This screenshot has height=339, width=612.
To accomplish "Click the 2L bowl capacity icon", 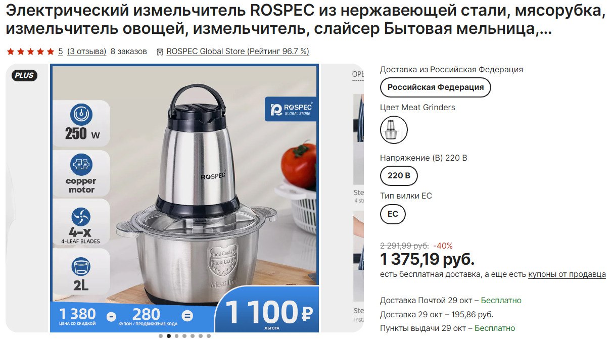I will (81, 267).
